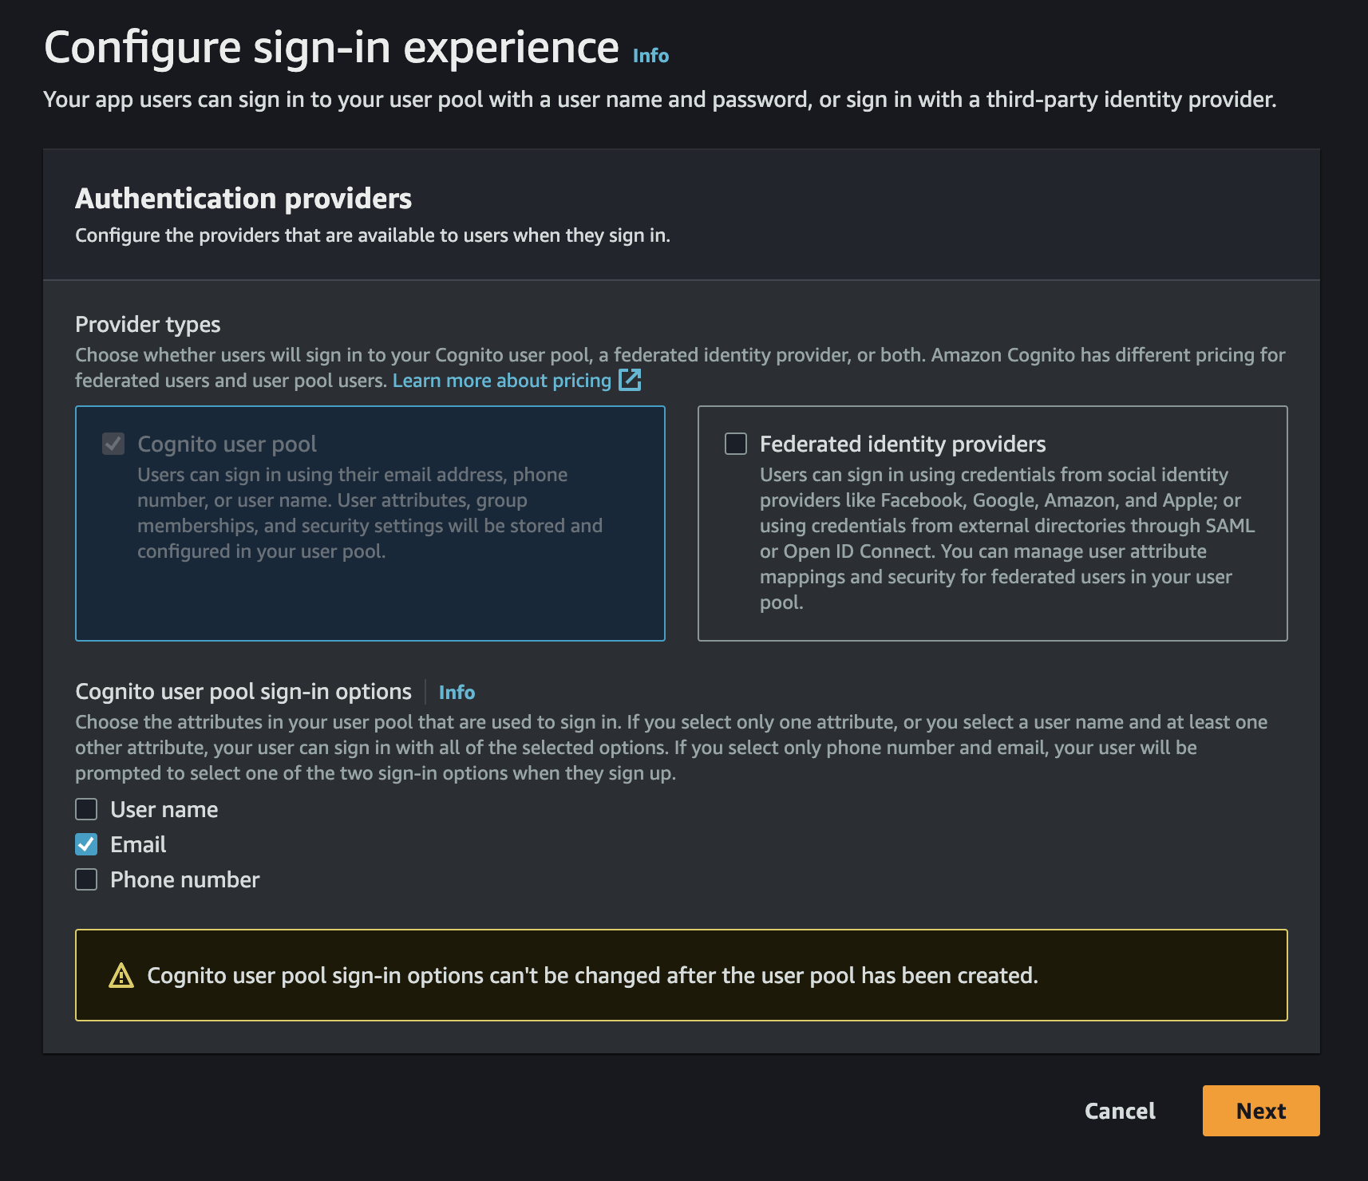This screenshot has width=1368, height=1181.
Task: Select the Federated identity providers card
Action: coord(992,523)
